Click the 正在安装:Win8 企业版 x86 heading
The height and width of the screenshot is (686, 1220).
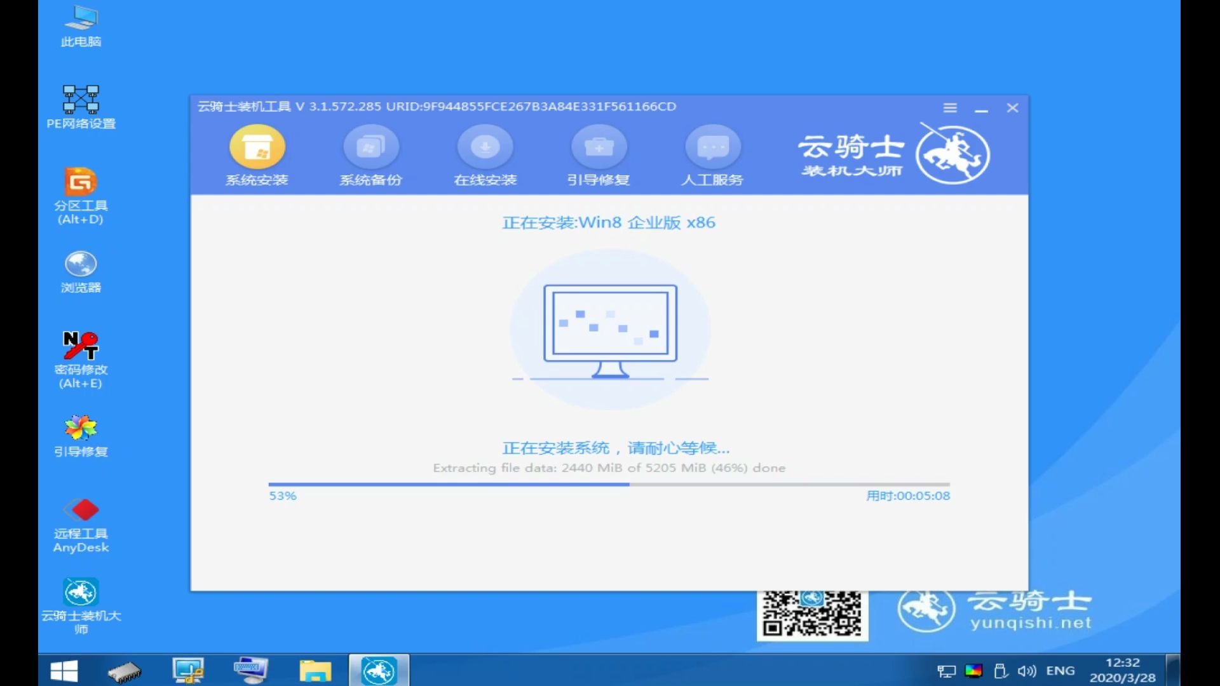pyautogui.click(x=609, y=222)
